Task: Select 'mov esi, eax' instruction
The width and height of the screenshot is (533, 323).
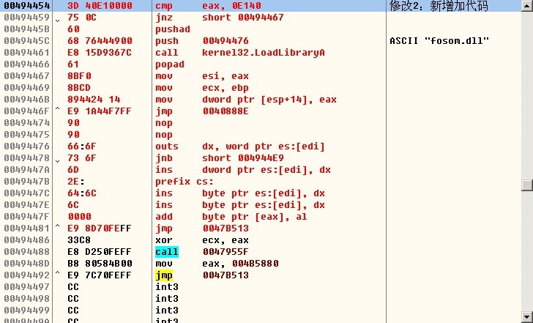Action: pyautogui.click(x=202, y=76)
